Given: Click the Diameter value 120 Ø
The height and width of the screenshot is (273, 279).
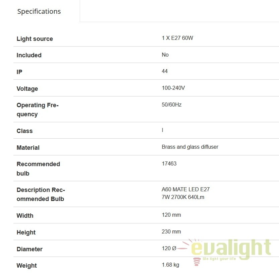Looking at the screenshot, I should pos(169,248).
